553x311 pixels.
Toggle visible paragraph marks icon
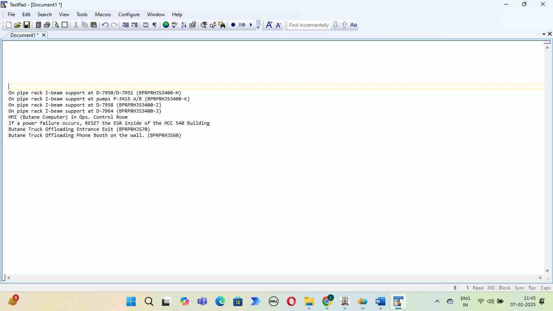[155, 25]
